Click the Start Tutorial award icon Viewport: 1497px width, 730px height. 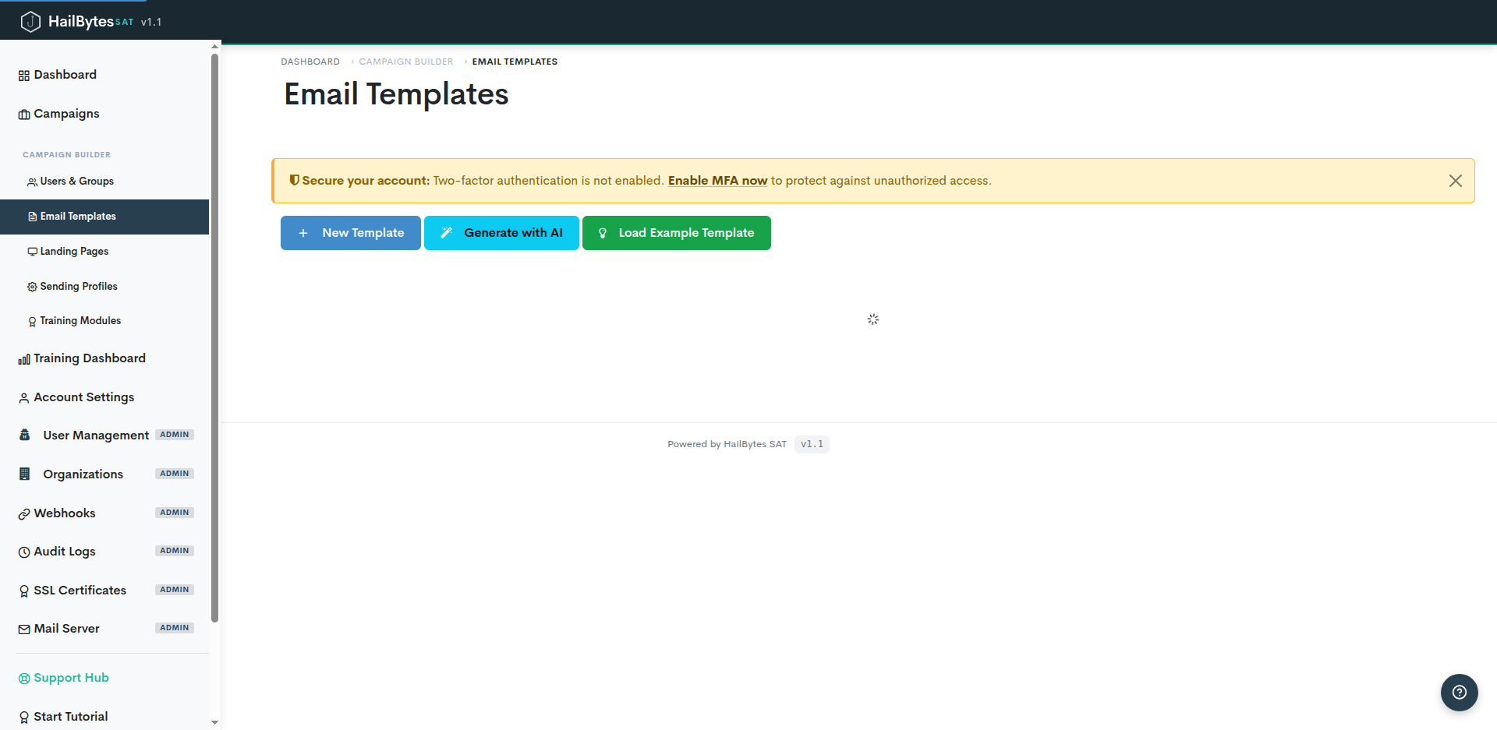click(x=24, y=718)
